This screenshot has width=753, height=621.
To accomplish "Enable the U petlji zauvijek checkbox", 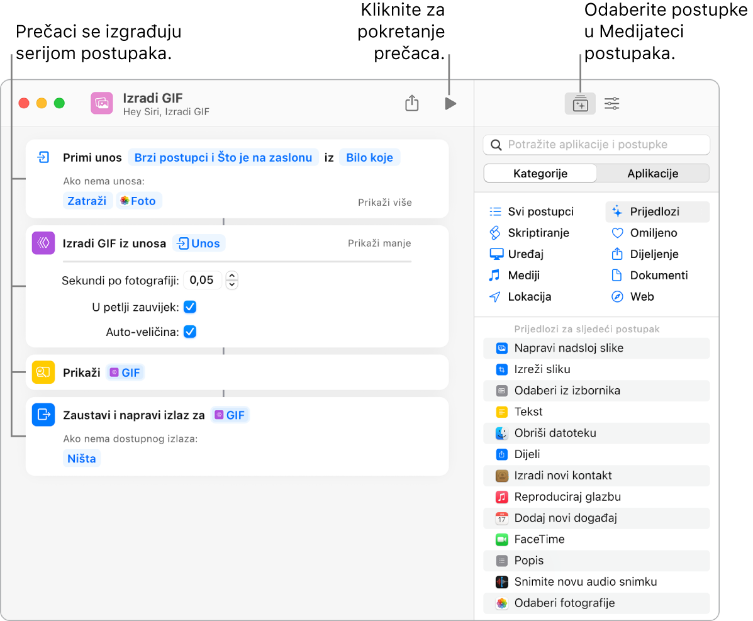I will click(x=190, y=306).
